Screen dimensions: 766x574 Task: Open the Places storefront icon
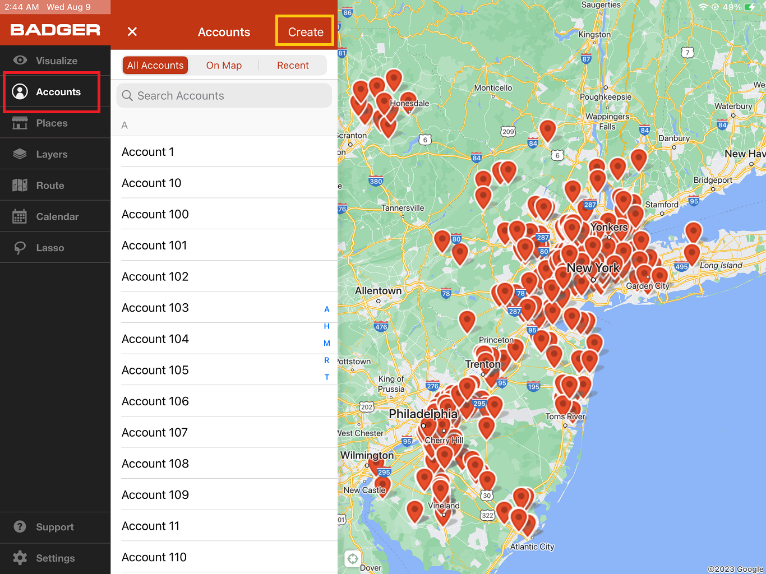(x=20, y=123)
